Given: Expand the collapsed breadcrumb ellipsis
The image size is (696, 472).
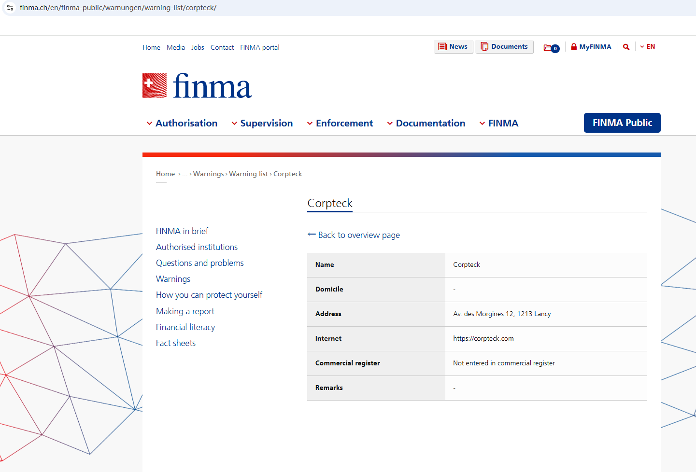Looking at the screenshot, I should [185, 174].
